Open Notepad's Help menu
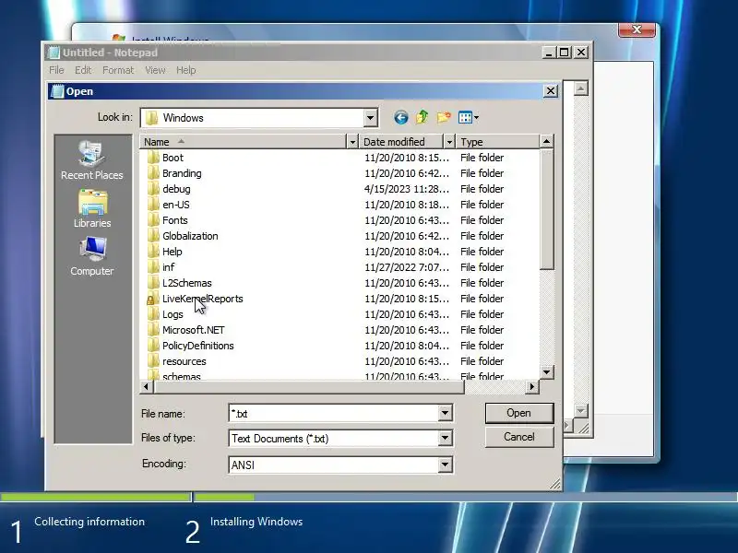738x553 pixels. [x=186, y=70]
